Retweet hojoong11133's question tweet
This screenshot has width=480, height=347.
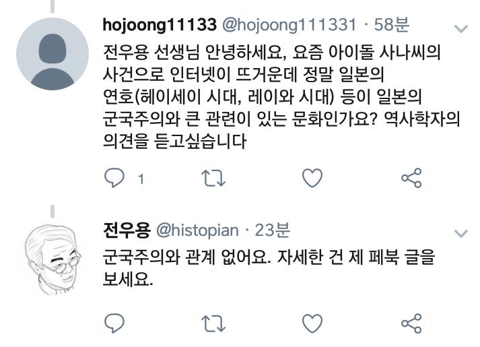(x=213, y=178)
